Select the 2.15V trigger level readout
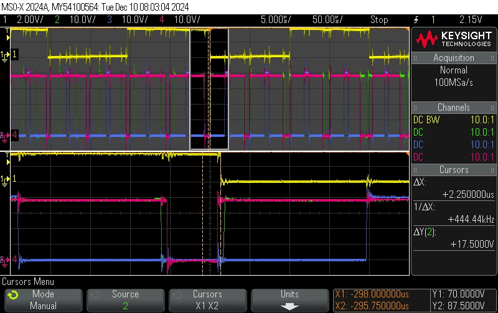Image resolution: width=498 pixels, height=313 pixels. click(x=471, y=20)
